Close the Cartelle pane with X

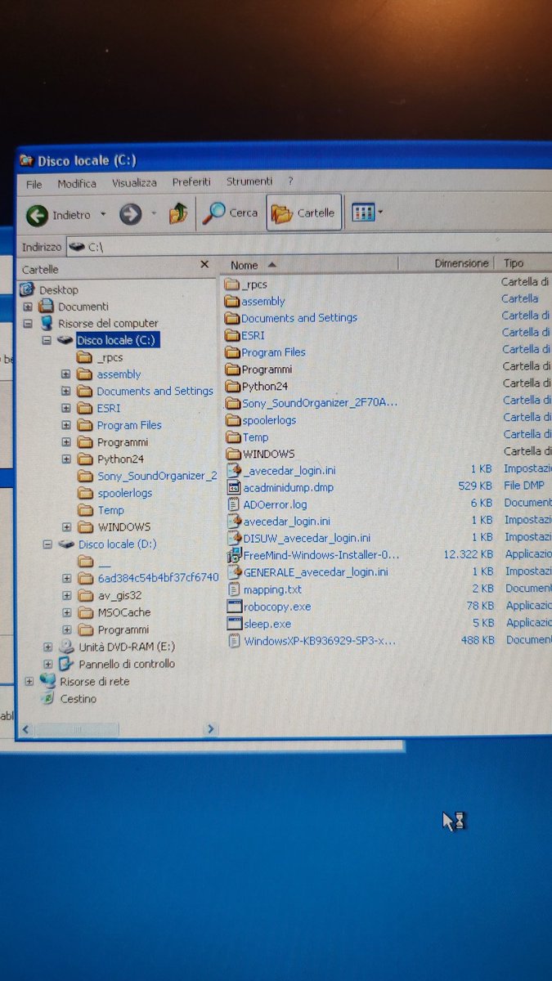coord(204,265)
